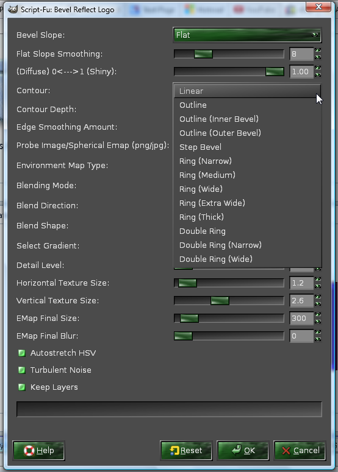Click the red X icon on the Cancel button

click(286, 451)
